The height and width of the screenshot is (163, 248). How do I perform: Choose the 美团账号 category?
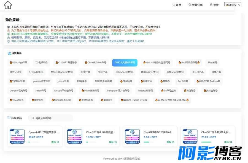[107, 100]
